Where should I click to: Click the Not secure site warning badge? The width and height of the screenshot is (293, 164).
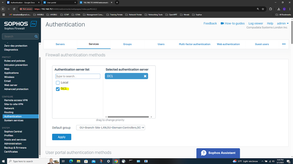click(x=26, y=9)
